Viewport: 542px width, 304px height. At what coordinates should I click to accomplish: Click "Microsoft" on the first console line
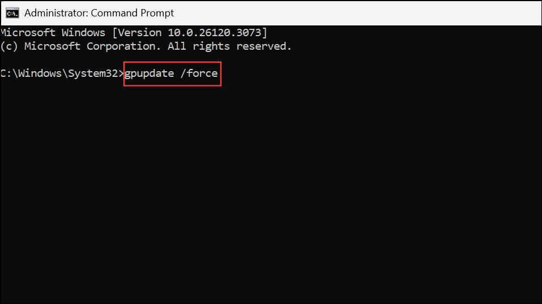(x=28, y=33)
